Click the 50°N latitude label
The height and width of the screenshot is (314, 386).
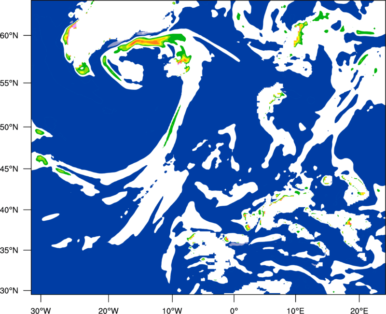point(9,127)
